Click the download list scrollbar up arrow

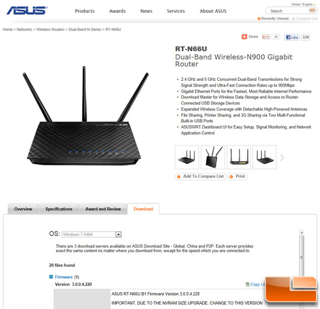[x=301, y=233]
